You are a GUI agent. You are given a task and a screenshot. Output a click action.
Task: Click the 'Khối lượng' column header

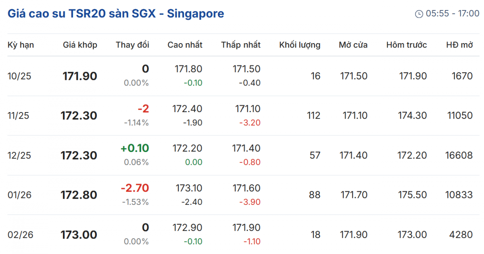click(x=300, y=45)
